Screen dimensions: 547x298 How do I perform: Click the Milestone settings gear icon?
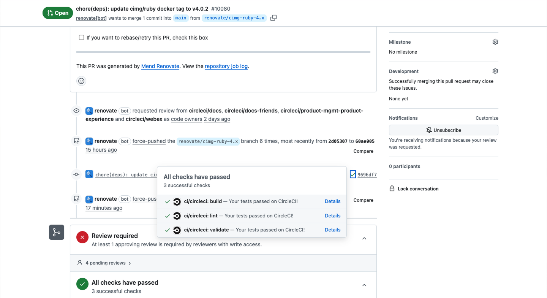[x=495, y=41]
